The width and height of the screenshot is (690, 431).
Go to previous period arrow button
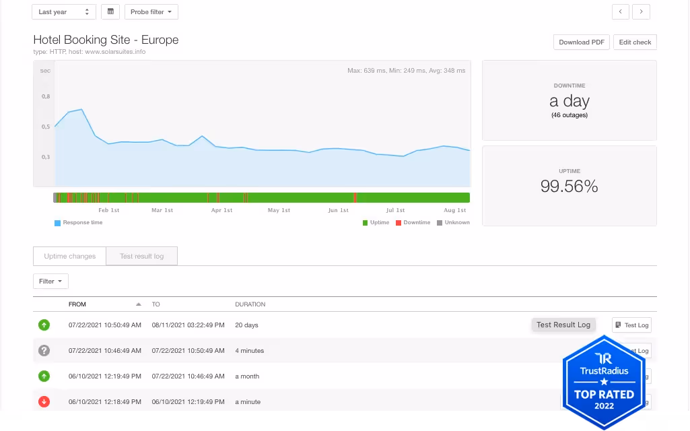click(621, 12)
